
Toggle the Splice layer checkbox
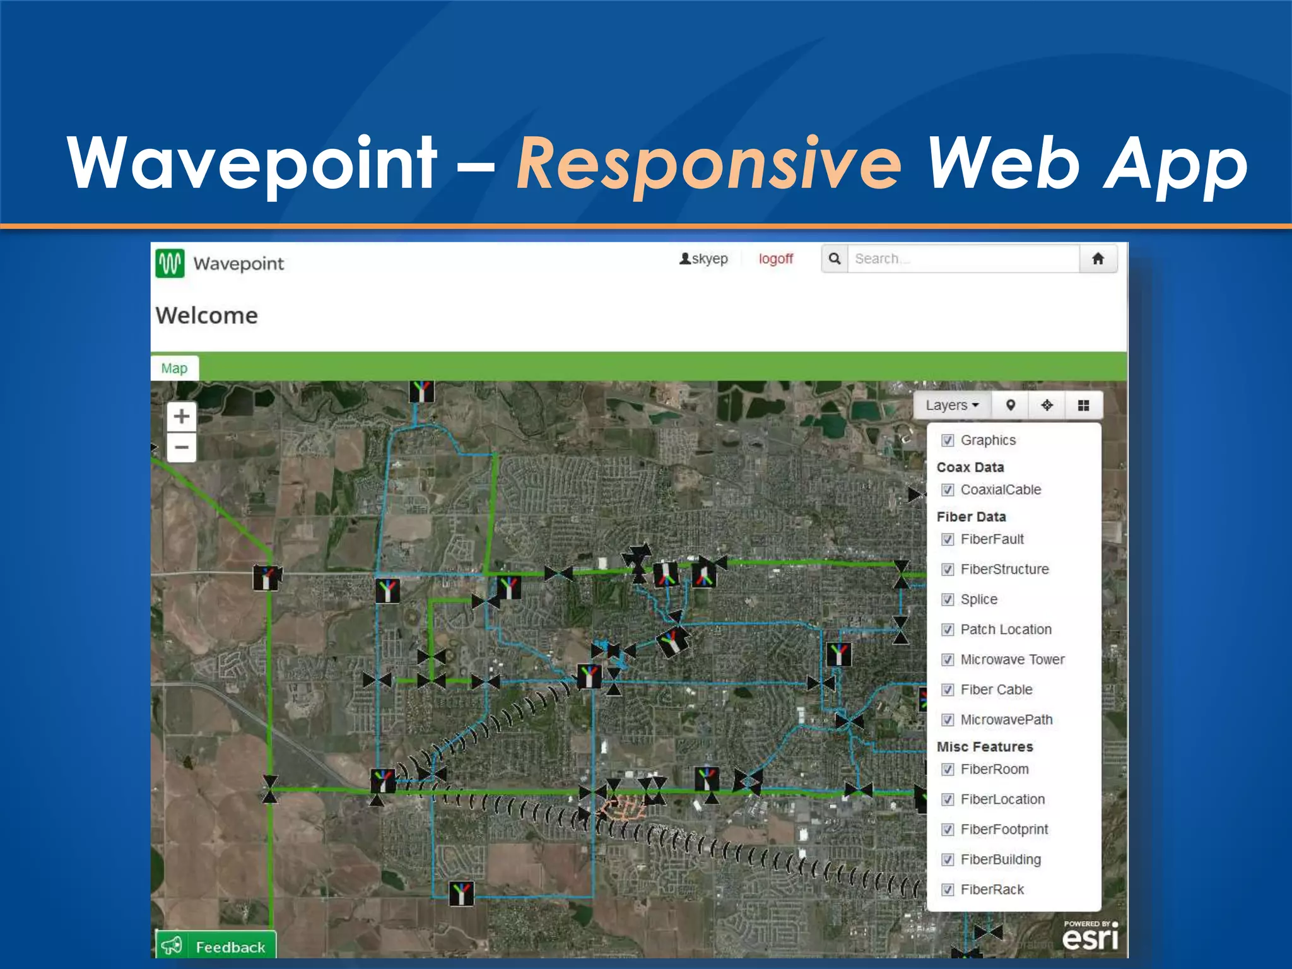(948, 599)
